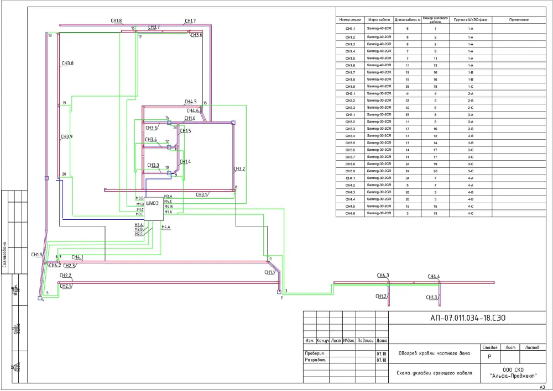Click the ШУОЗ control cabinet box

[154, 209]
